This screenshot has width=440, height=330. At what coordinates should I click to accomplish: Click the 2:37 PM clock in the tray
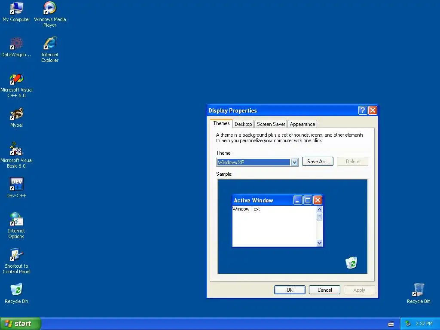pos(424,324)
